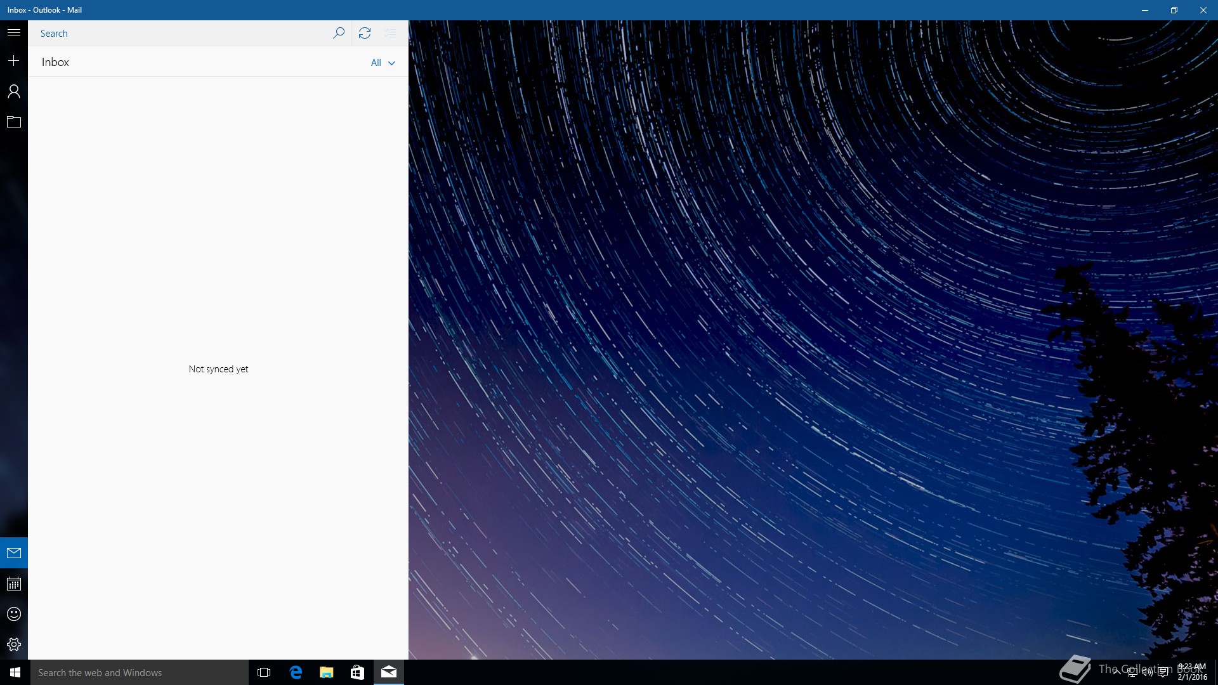1218x685 pixels.
Task: Open the Accounts person icon
Action: [14, 91]
